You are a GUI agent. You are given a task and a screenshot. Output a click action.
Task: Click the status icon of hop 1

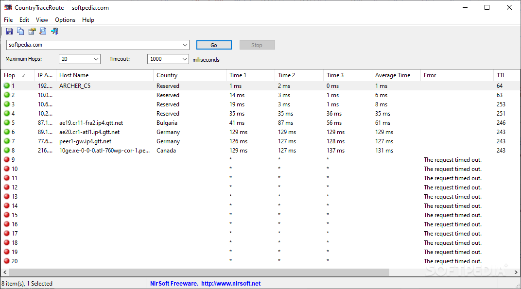pos(7,85)
